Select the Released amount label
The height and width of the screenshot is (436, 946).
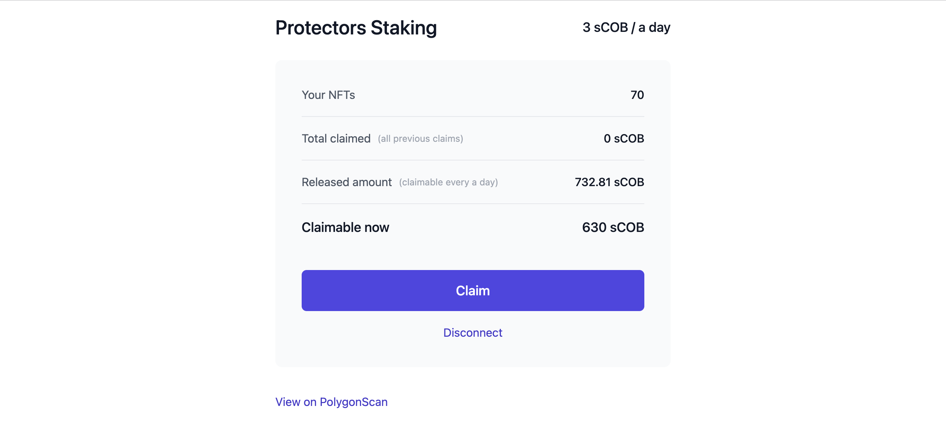[346, 182]
